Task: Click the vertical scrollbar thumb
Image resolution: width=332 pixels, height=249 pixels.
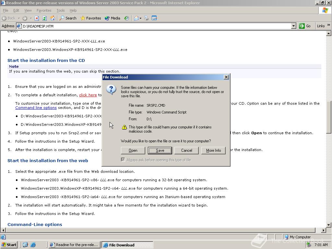Action: click(x=328, y=117)
